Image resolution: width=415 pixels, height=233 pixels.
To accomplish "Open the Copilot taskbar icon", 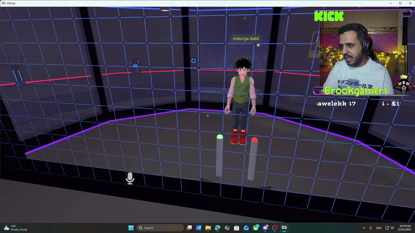I will coord(227,228).
